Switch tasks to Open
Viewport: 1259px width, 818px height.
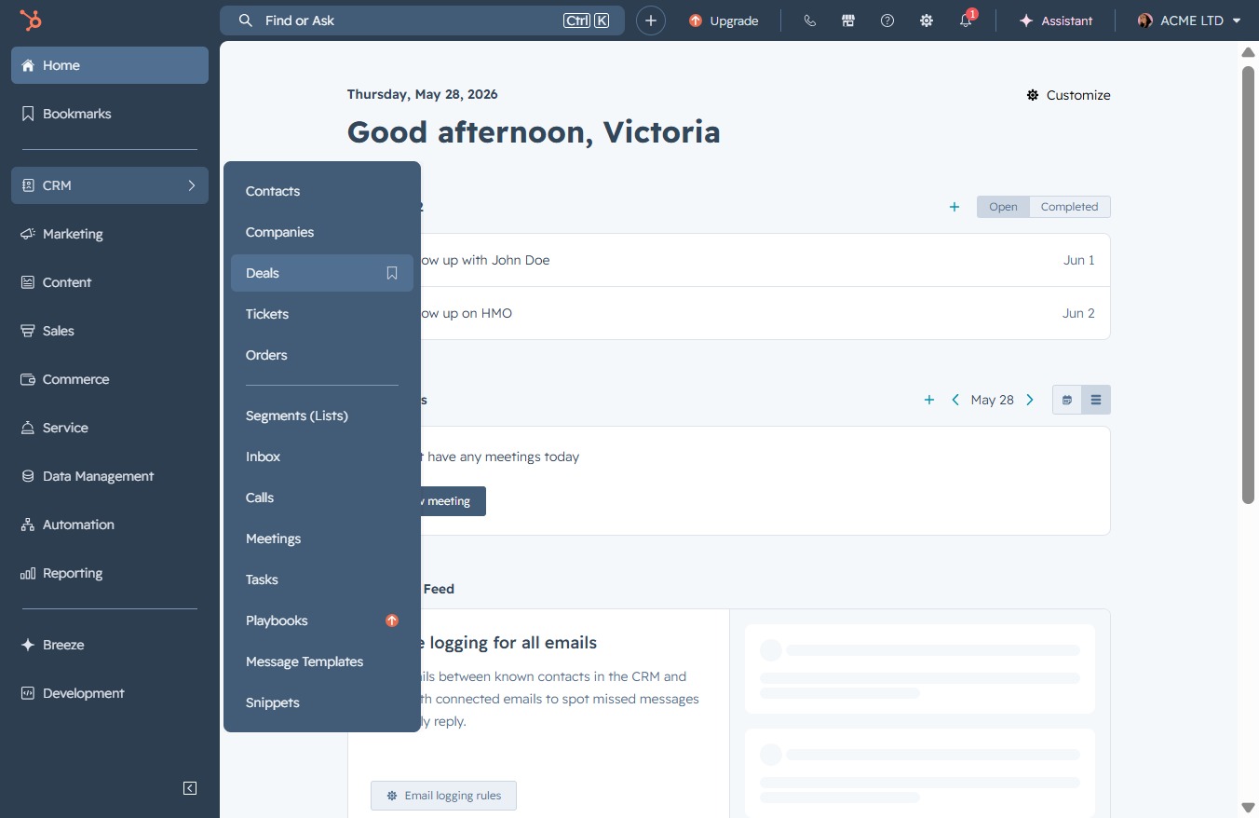click(1003, 207)
